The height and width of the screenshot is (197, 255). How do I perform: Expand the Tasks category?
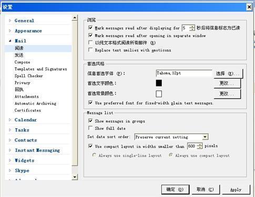pos(10,130)
